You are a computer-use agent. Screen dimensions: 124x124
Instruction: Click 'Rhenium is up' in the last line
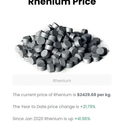[59, 119]
